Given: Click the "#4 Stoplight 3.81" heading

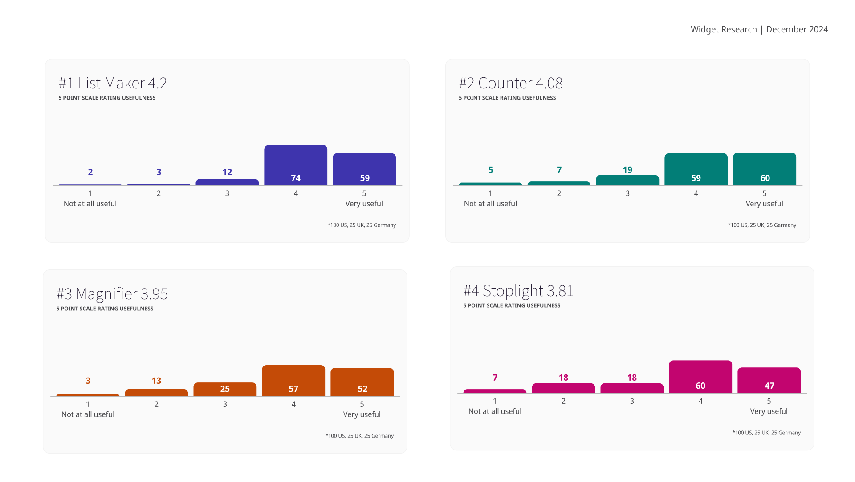Looking at the screenshot, I should pyautogui.click(x=518, y=291).
